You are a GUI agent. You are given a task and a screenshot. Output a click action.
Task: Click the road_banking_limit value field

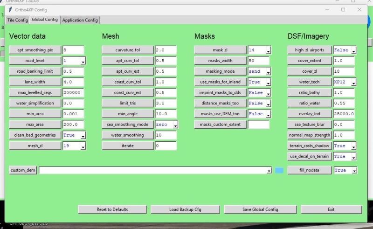click(x=73, y=71)
